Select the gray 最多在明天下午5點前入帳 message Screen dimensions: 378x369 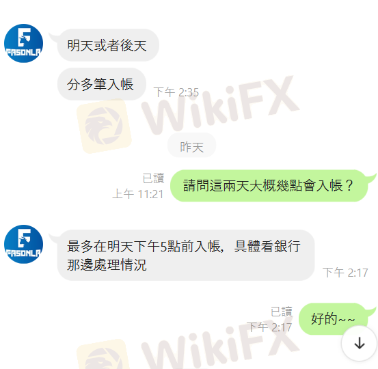[x=186, y=256]
